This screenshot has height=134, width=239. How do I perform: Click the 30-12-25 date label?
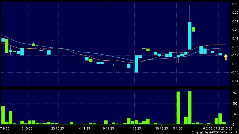point(161,128)
